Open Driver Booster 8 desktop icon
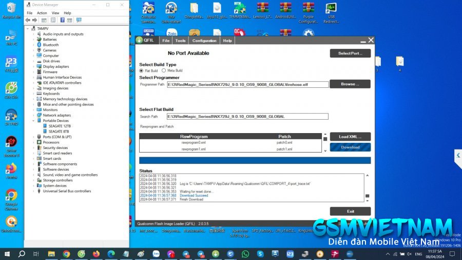 pyautogui.click(x=11, y=146)
